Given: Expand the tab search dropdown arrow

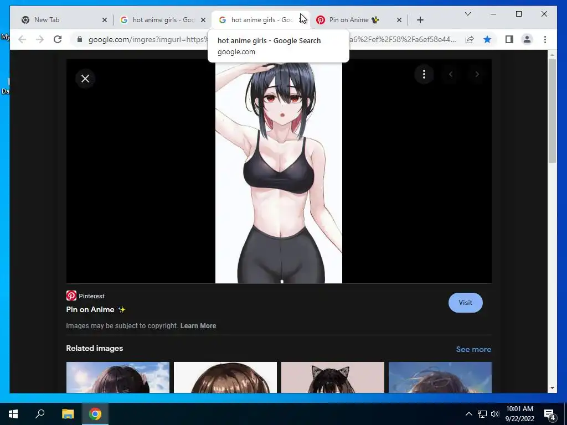Looking at the screenshot, I should pos(467,14).
